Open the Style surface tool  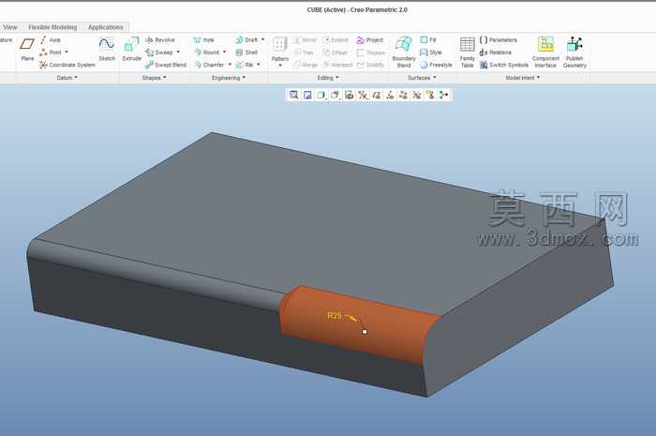[x=431, y=53]
